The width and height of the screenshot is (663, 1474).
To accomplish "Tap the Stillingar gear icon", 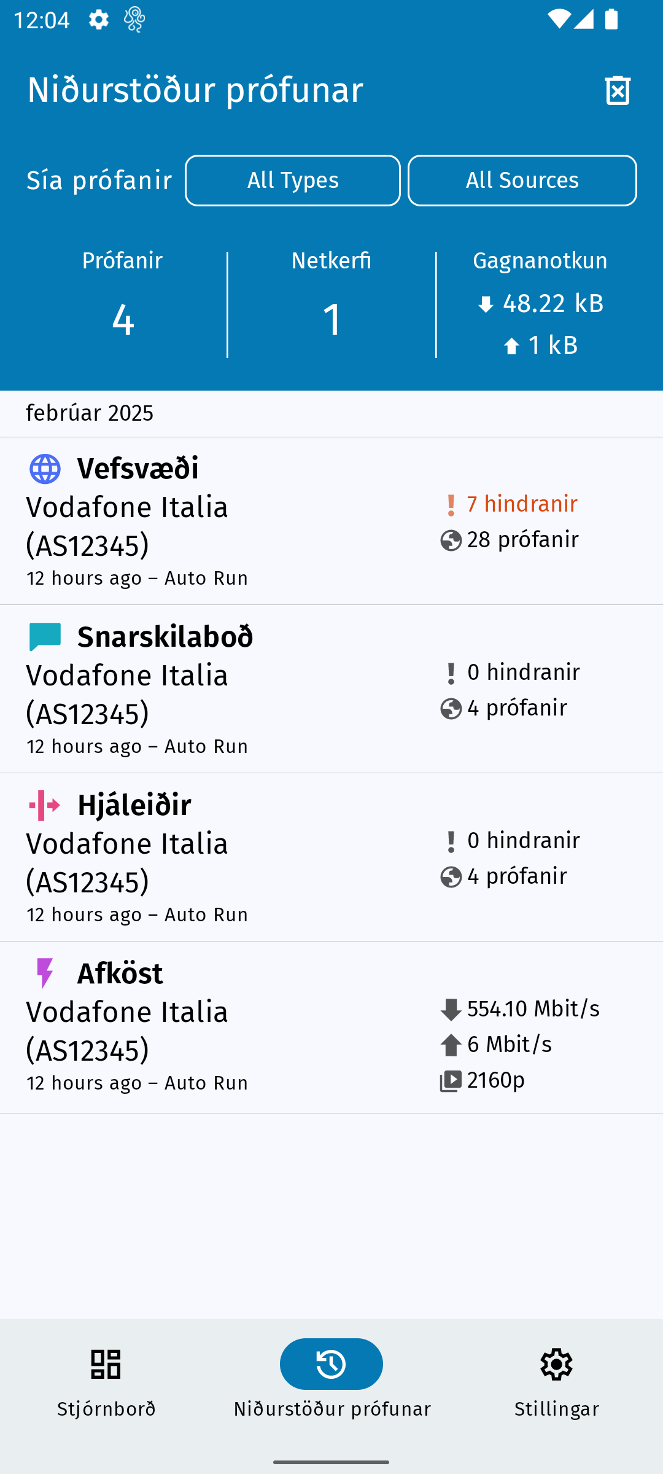I will click(556, 1364).
